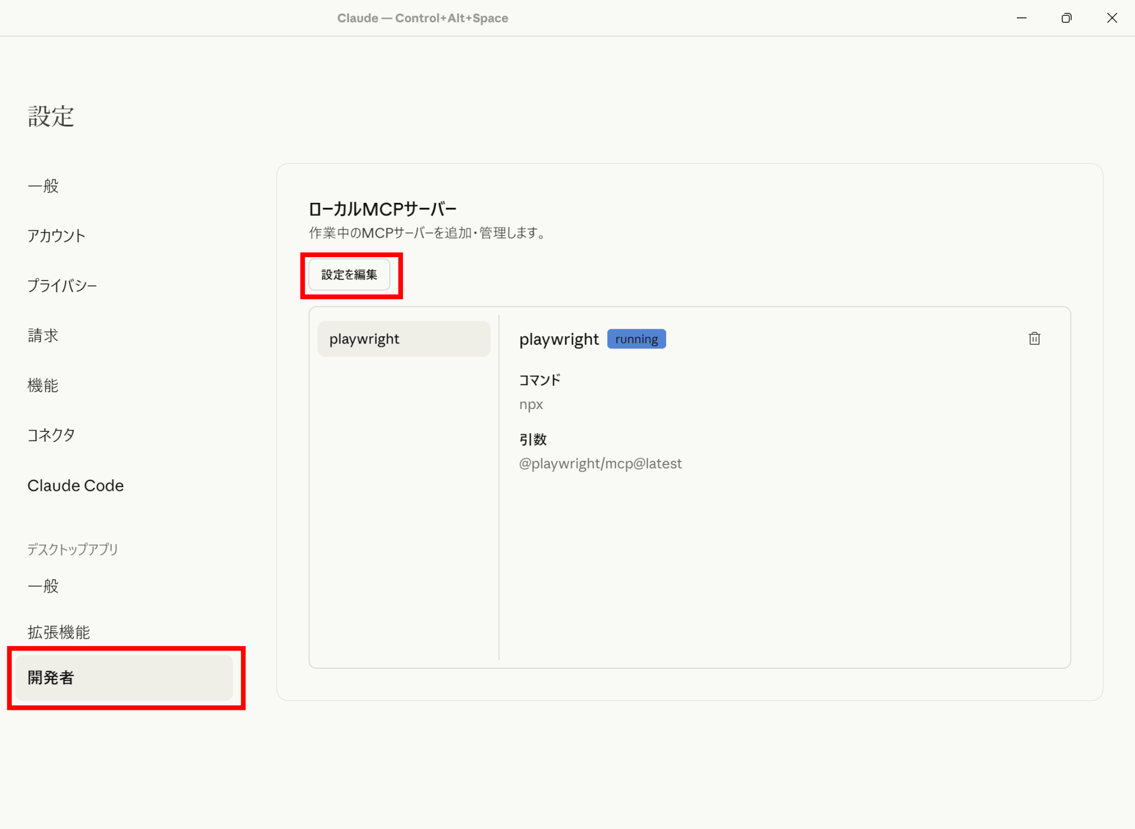Go to プライバシー settings
This screenshot has width=1135, height=829.
62,286
